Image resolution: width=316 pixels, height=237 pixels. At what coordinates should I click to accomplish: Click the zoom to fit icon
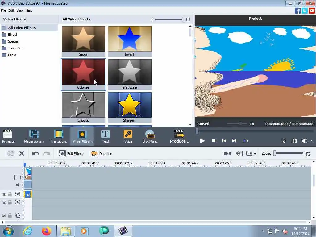(x=308, y=154)
